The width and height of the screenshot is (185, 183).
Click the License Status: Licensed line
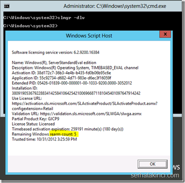[33, 124]
